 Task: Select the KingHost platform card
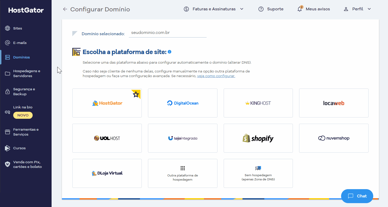pyautogui.click(x=258, y=103)
